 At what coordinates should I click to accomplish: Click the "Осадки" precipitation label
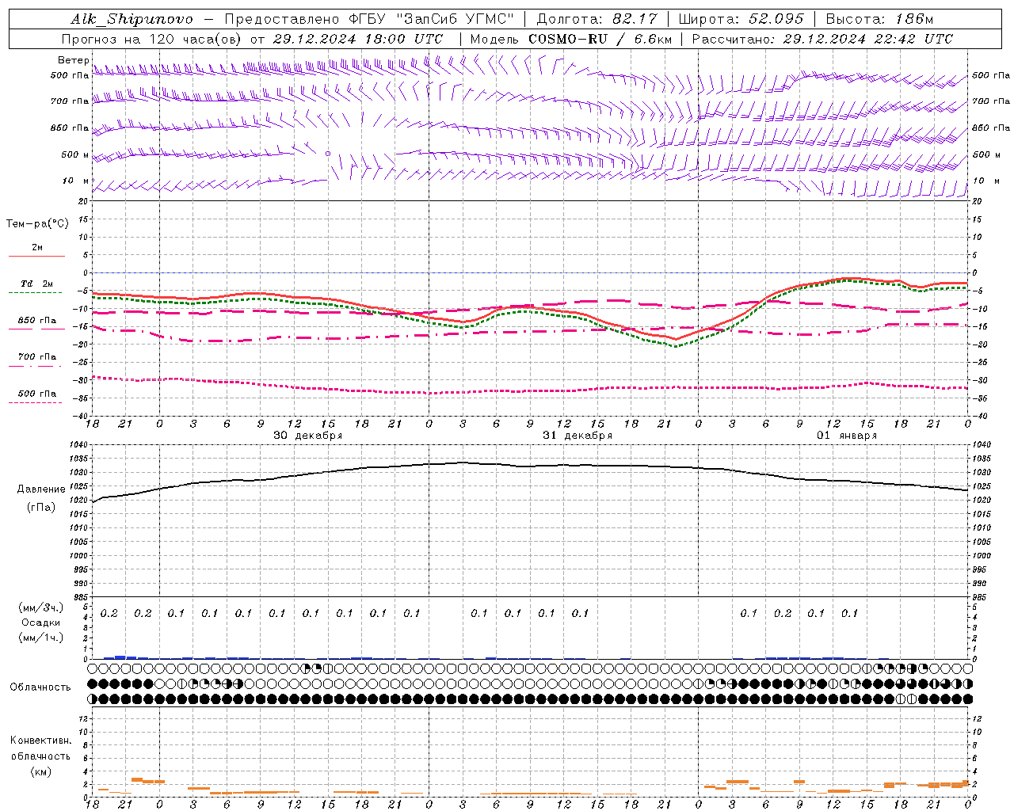(x=41, y=623)
